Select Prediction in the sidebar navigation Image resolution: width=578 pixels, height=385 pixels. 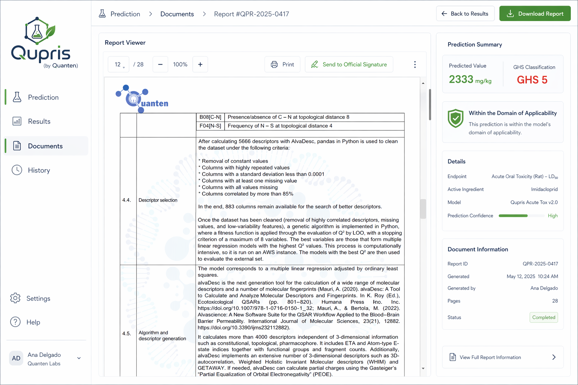coord(43,97)
